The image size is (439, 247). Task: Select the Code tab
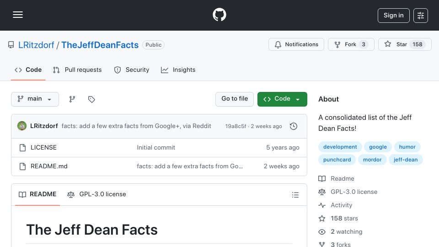[28, 70]
